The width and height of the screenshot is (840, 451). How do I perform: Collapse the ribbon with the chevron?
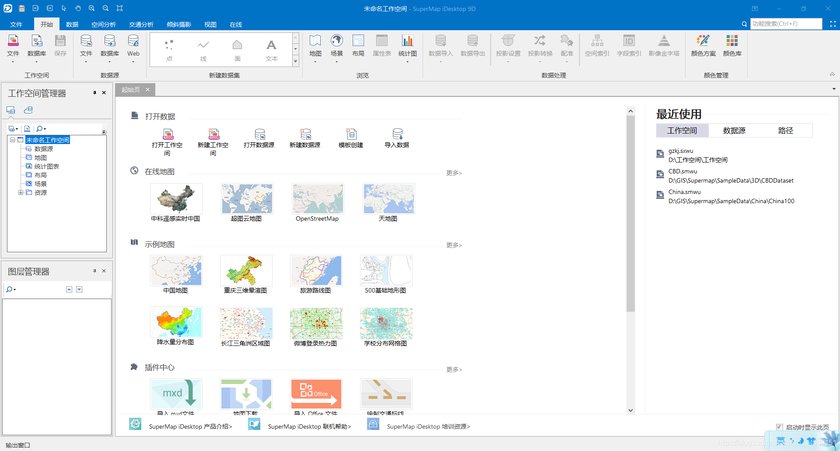coord(832,74)
